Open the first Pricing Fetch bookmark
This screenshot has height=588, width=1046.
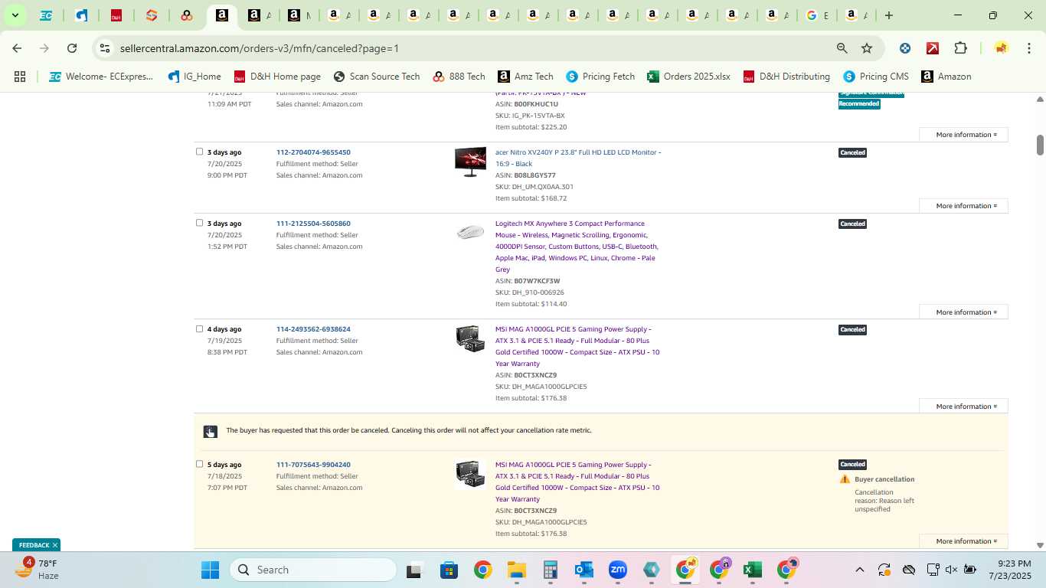click(600, 77)
